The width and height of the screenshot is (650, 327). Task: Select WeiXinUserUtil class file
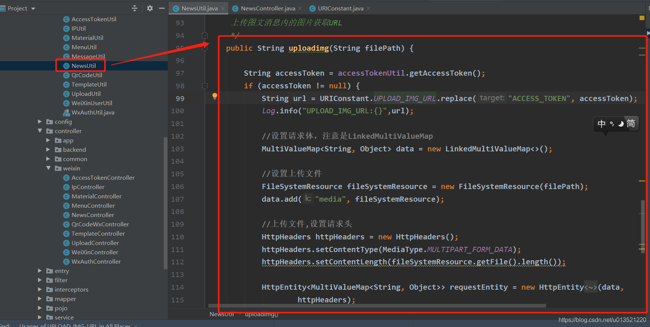pyautogui.click(x=92, y=103)
